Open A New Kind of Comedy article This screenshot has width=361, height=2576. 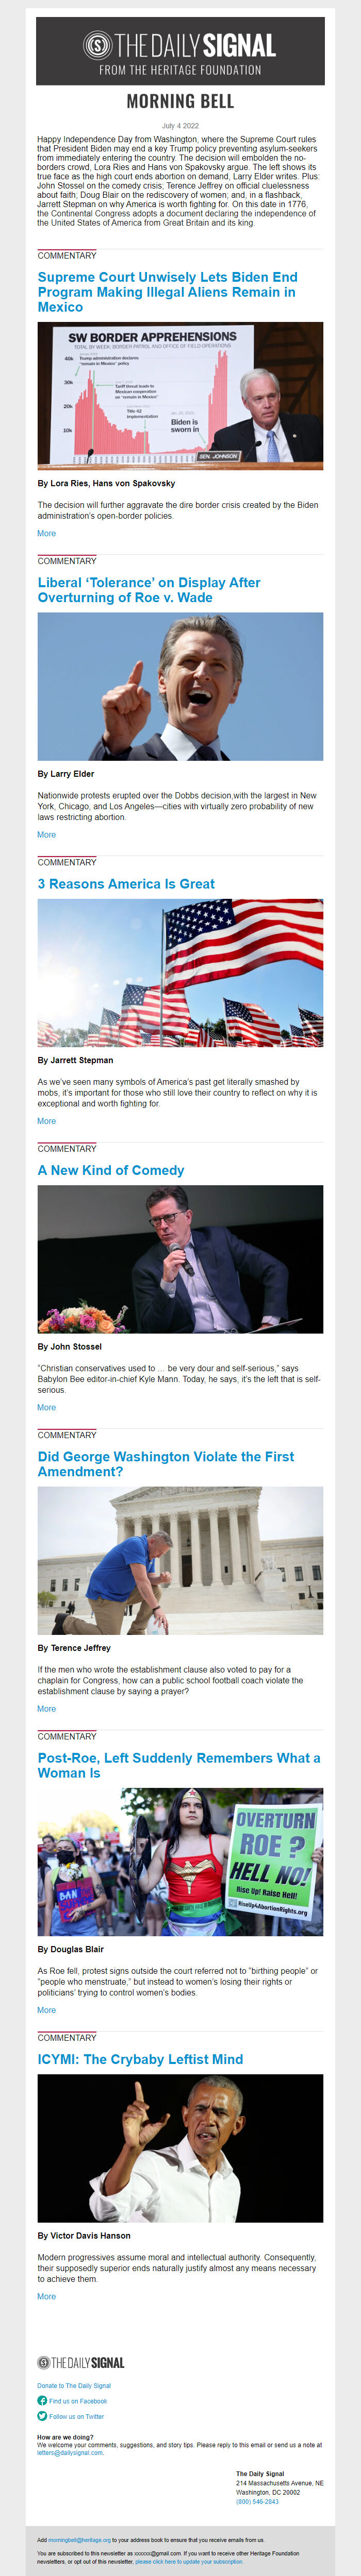(x=111, y=1170)
